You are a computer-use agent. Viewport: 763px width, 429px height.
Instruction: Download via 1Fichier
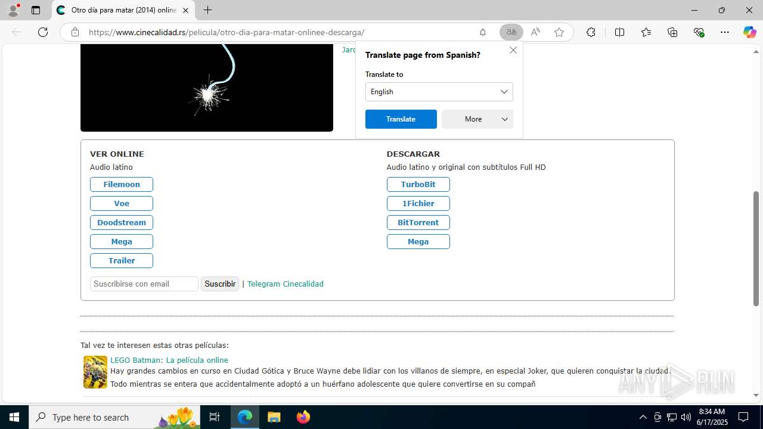click(x=418, y=203)
